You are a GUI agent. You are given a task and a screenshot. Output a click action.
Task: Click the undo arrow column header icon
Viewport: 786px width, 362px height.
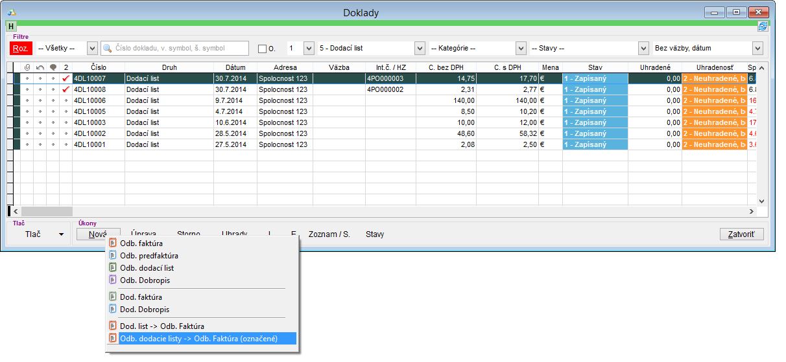[40, 67]
